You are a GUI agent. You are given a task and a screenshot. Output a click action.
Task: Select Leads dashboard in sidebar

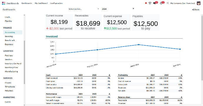point(7,17)
